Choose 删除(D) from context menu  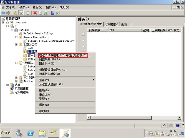click(65, 90)
